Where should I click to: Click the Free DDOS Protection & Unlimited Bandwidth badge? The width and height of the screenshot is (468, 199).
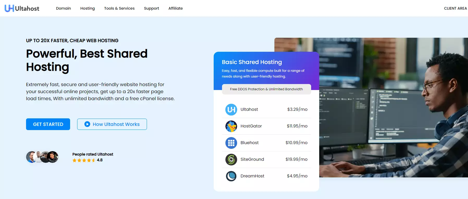pyautogui.click(x=266, y=89)
